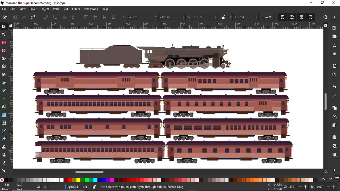Zoom in with the + button near zoom field
Image resolution: width=340 pixels, height=191 pixels.
pyautogui.click(x=305, y=186)
